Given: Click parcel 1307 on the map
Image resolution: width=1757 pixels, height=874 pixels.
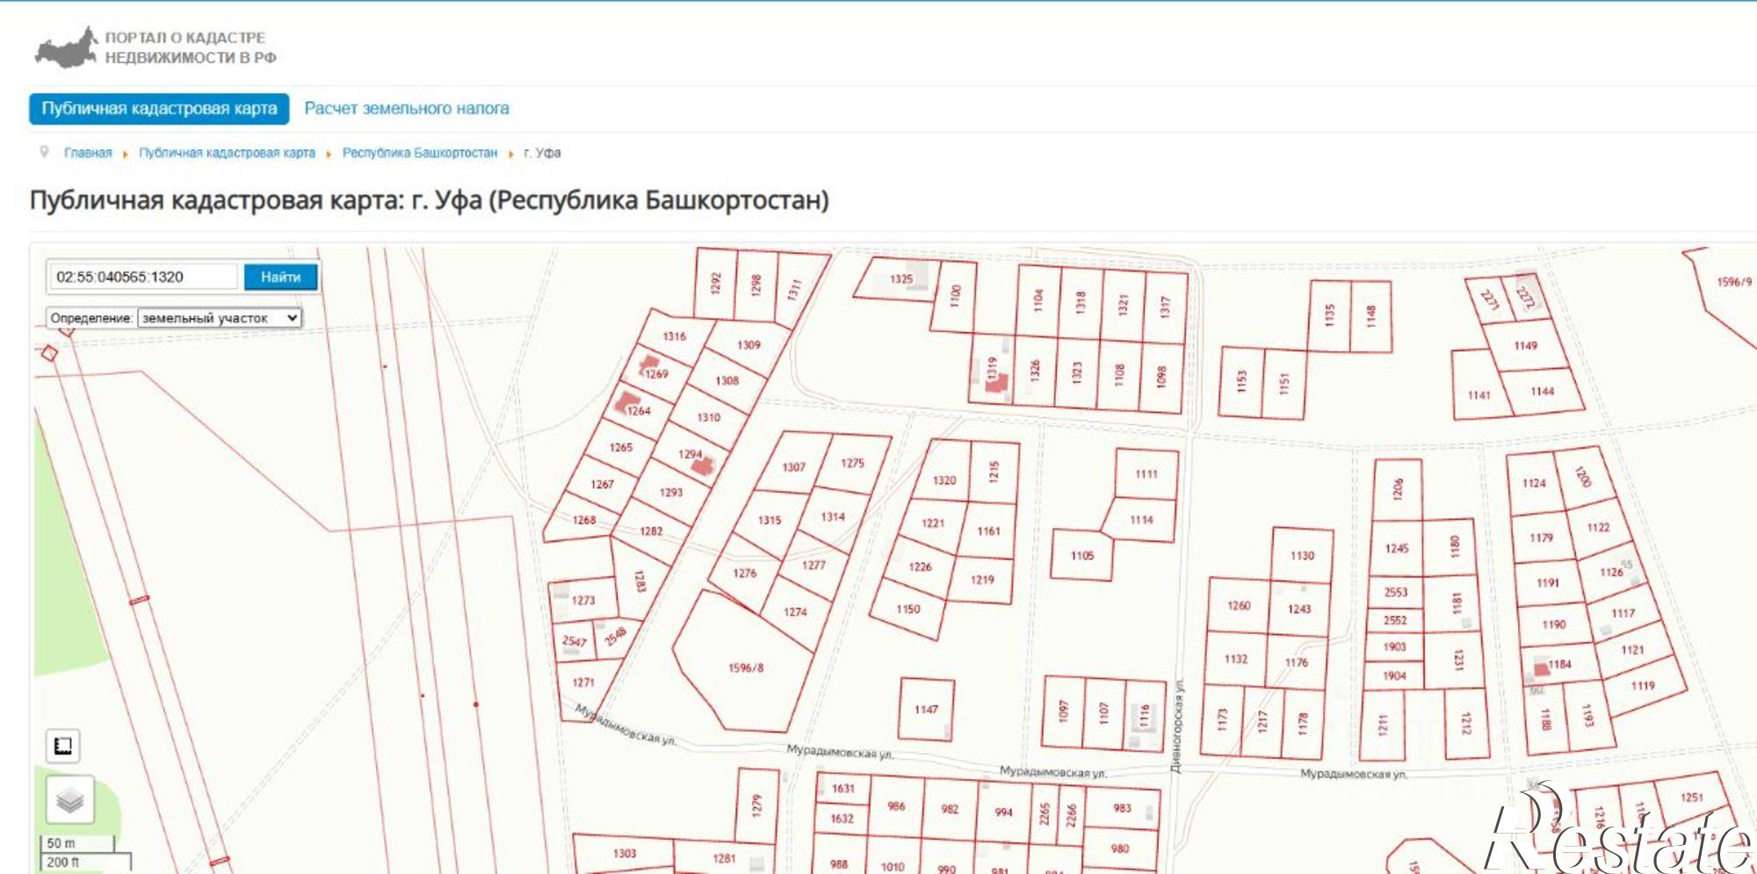Looking at the screenshot, I should 793,466.
